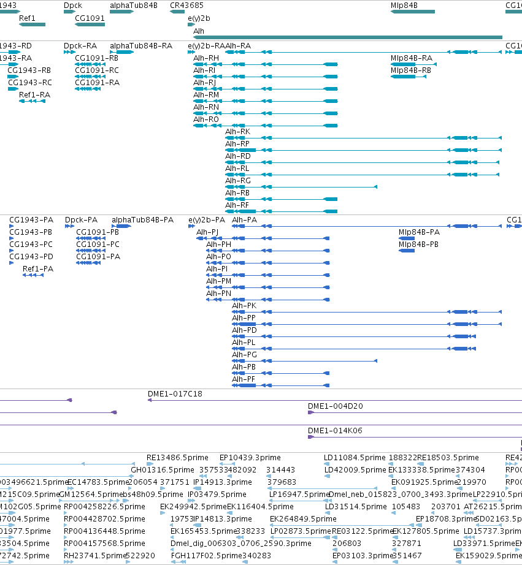522x565 pixels.
Task: Select the e(y)2b-PA protein feature
Action: point(191,226)
